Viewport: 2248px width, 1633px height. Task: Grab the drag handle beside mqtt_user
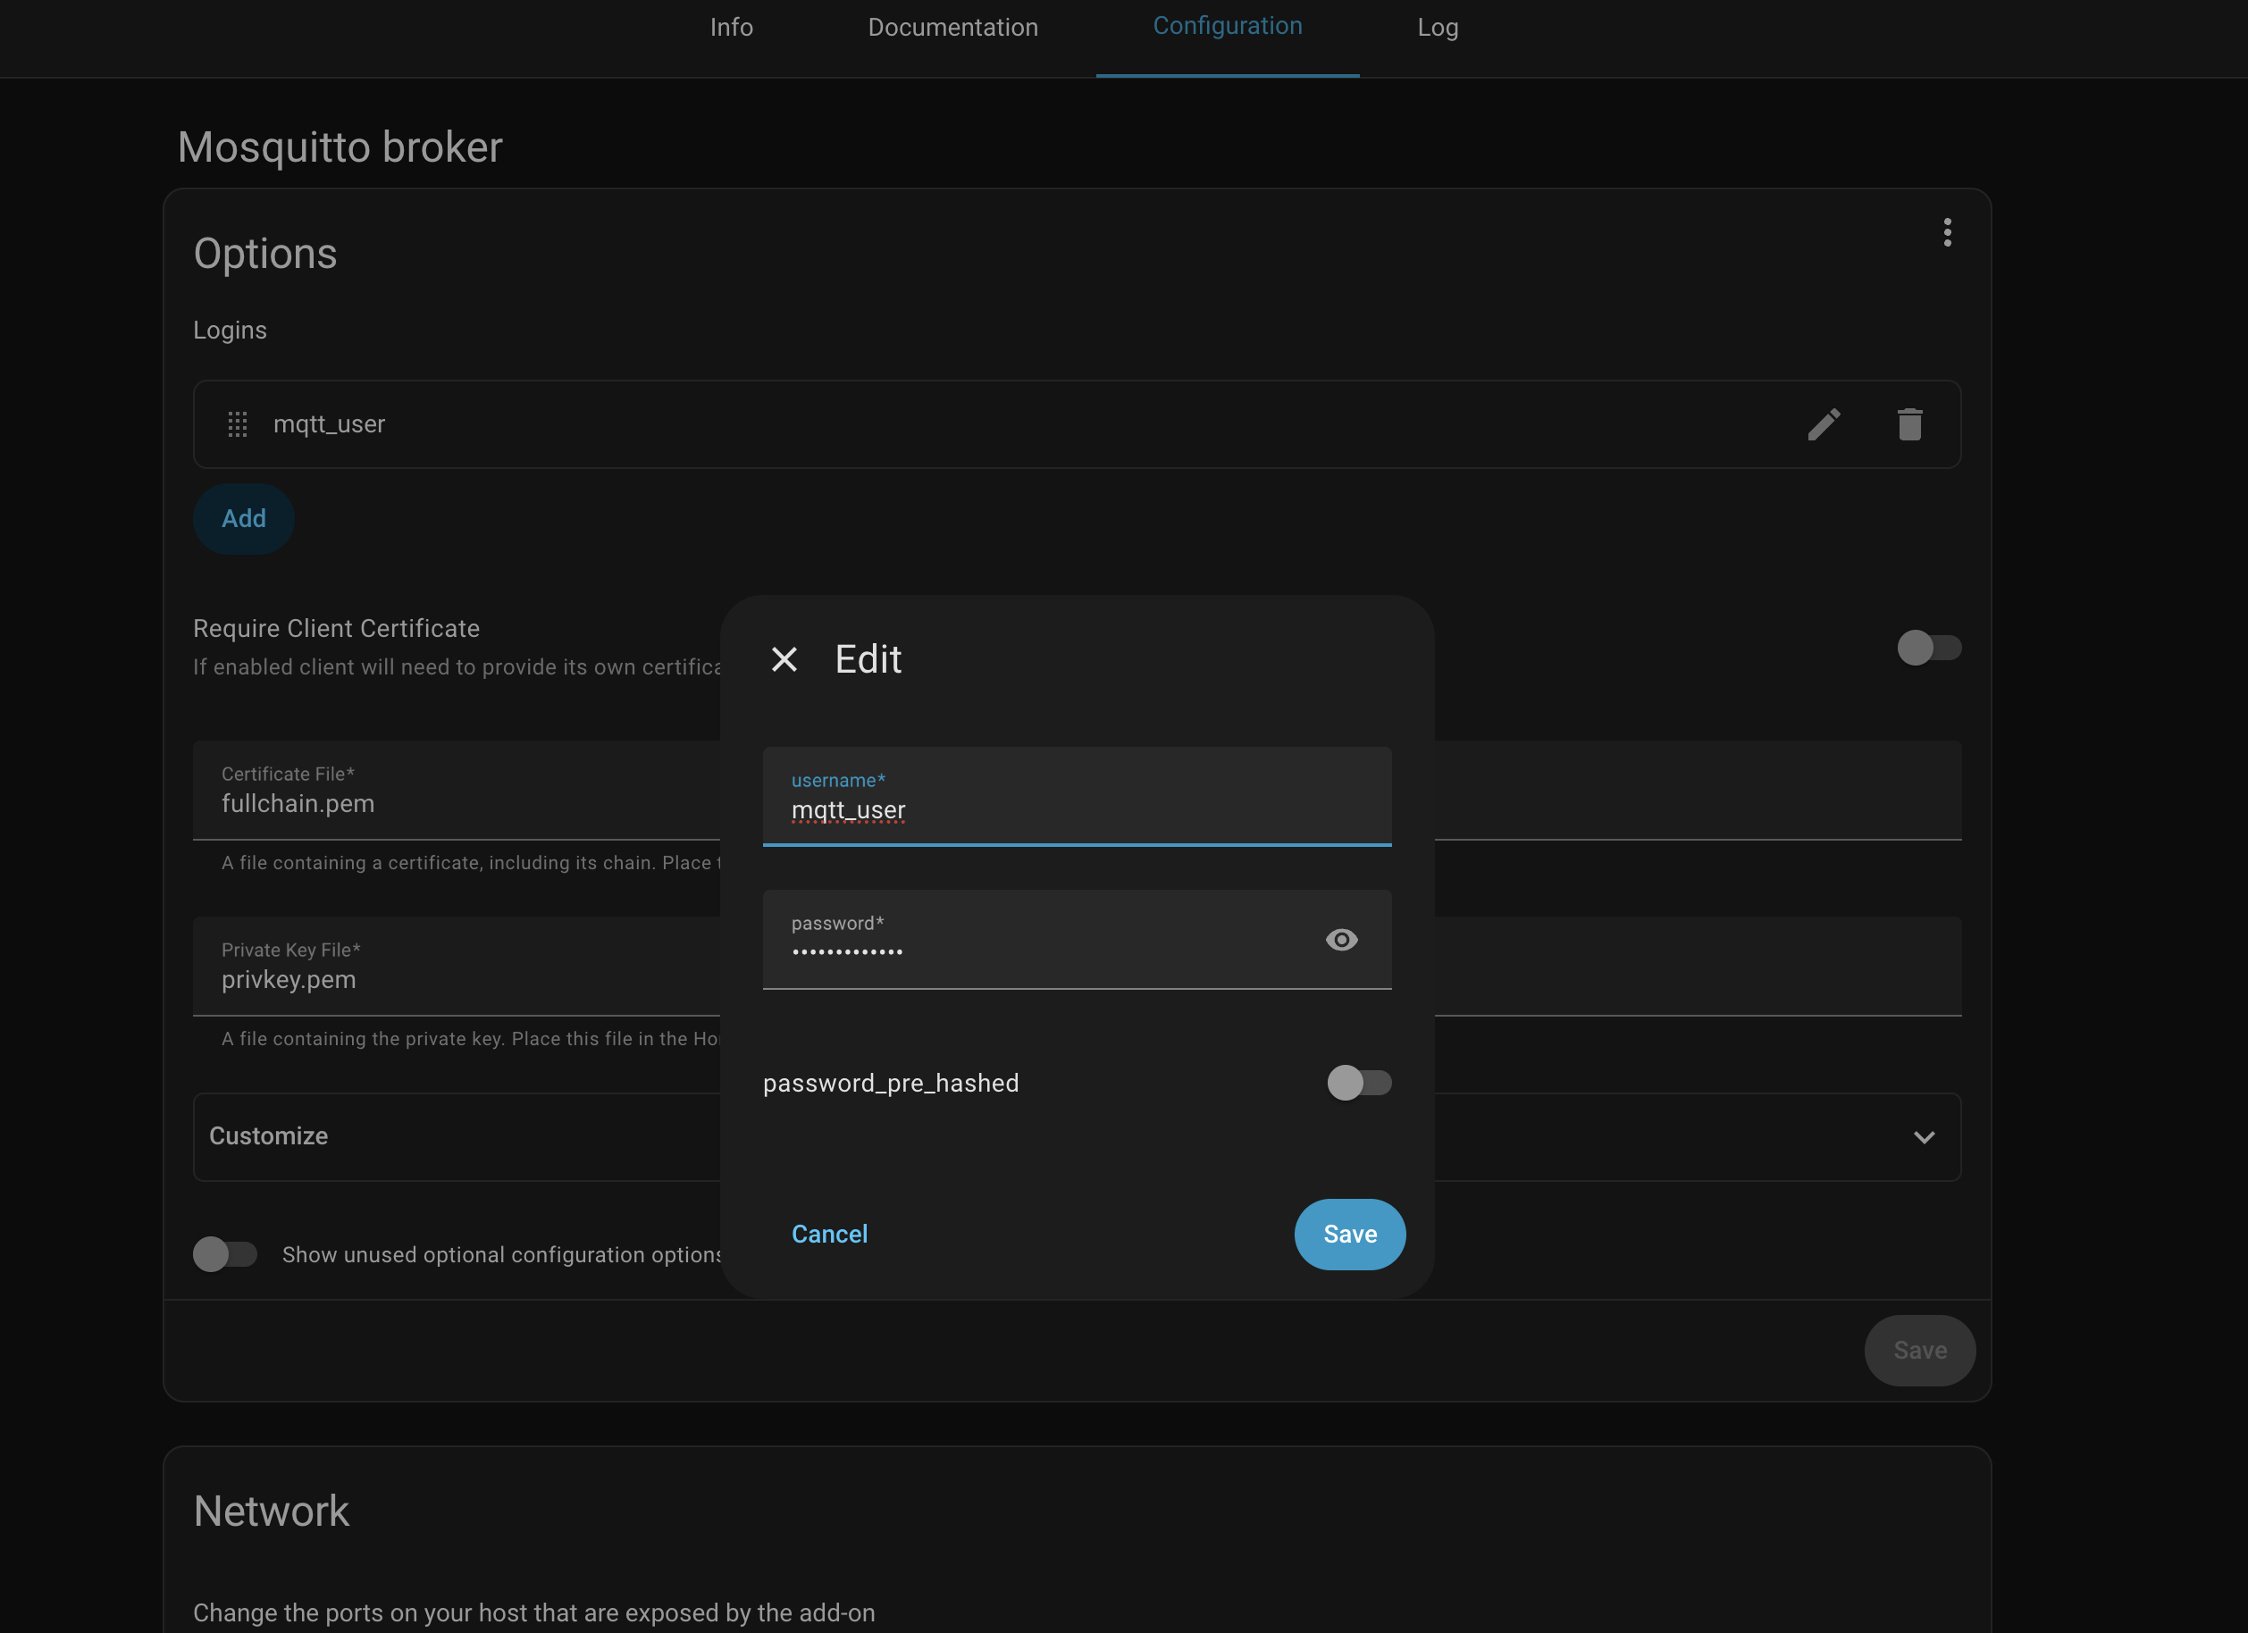[238, 424]
